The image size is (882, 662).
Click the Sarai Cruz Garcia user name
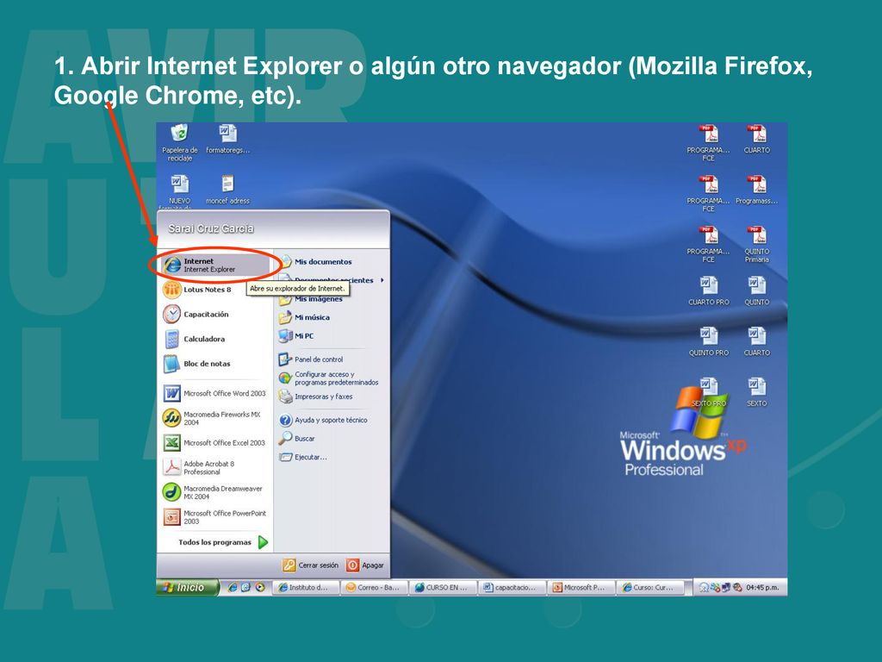coord(211,228)
